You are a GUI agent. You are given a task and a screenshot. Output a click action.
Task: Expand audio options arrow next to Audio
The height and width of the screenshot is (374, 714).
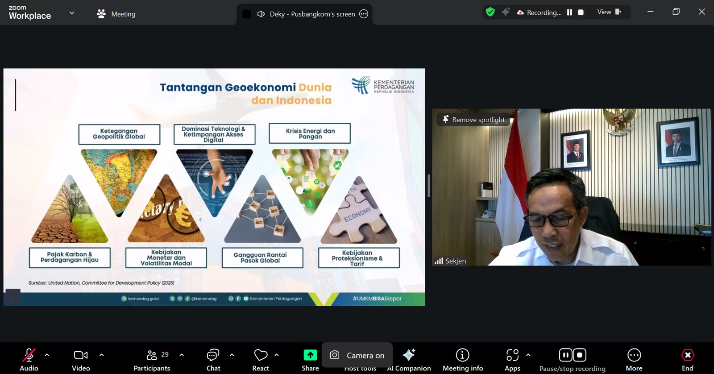click(47, 355)
